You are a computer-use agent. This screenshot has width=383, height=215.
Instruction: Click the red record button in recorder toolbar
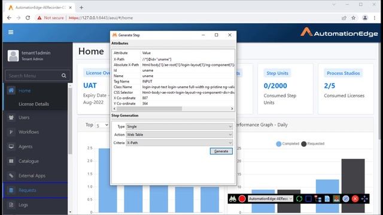(x=242, y=199)
